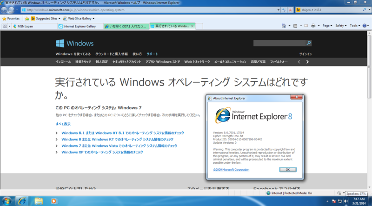Screen dimensions: 372x206
Task: Launch Windows Media Player from taskbar
Action: click(x=54, y=201)
